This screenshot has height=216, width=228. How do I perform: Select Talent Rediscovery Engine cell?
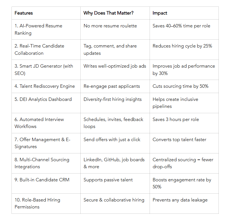click(x=46, y=86)
